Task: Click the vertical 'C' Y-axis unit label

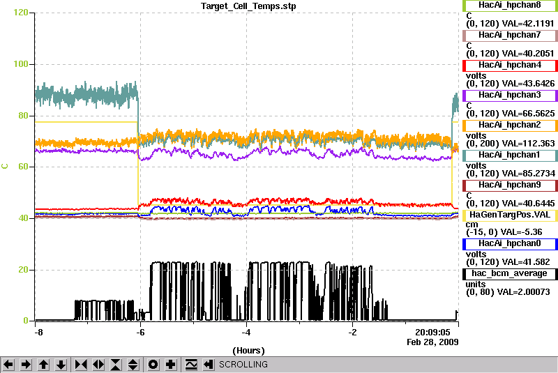Action: [x=5, y=167]
